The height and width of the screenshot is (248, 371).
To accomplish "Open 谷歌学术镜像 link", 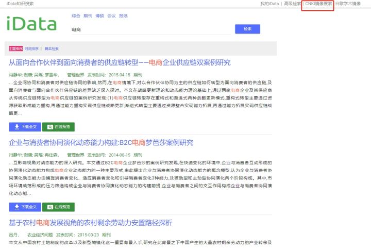I will tap(348, 4).
